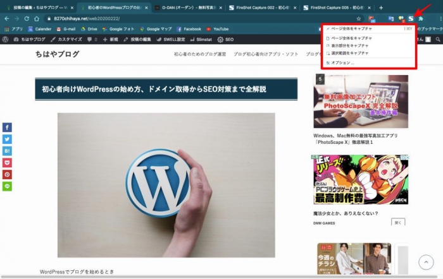Click the Google Translate extension icon
Viewport: 443px width, 279px height.
(391, 18)
